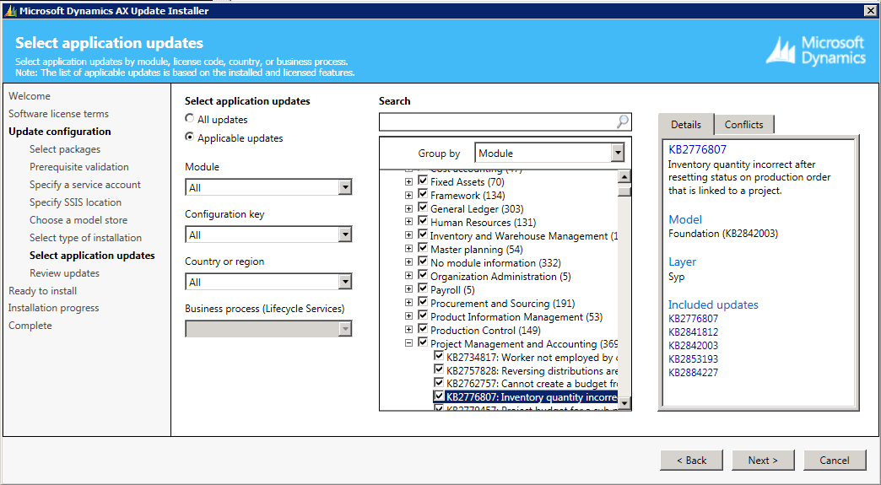
Task: Collapse the Project Management and Accounting node
Action: 409,344
